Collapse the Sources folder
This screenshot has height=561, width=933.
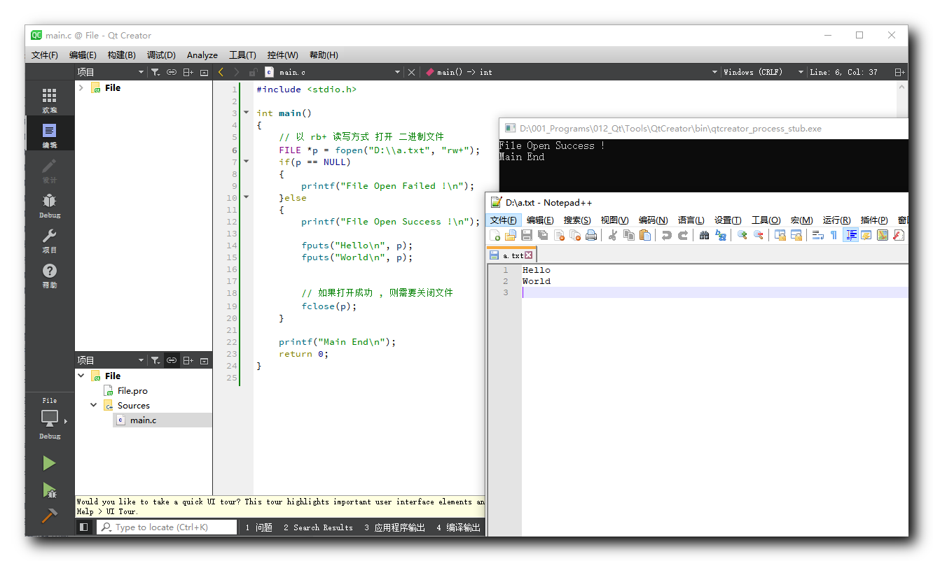(x=94, y=405)
